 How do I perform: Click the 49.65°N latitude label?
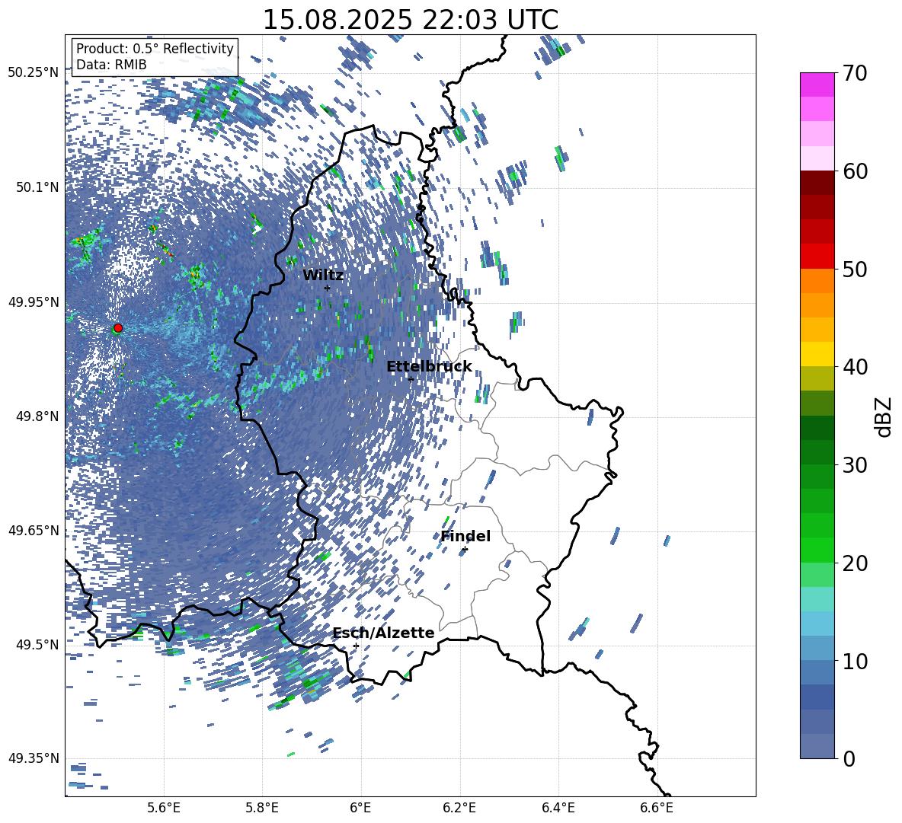point(34,531)
